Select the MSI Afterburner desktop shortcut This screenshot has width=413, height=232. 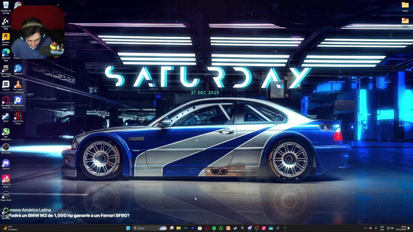click(x=6, y=134)
